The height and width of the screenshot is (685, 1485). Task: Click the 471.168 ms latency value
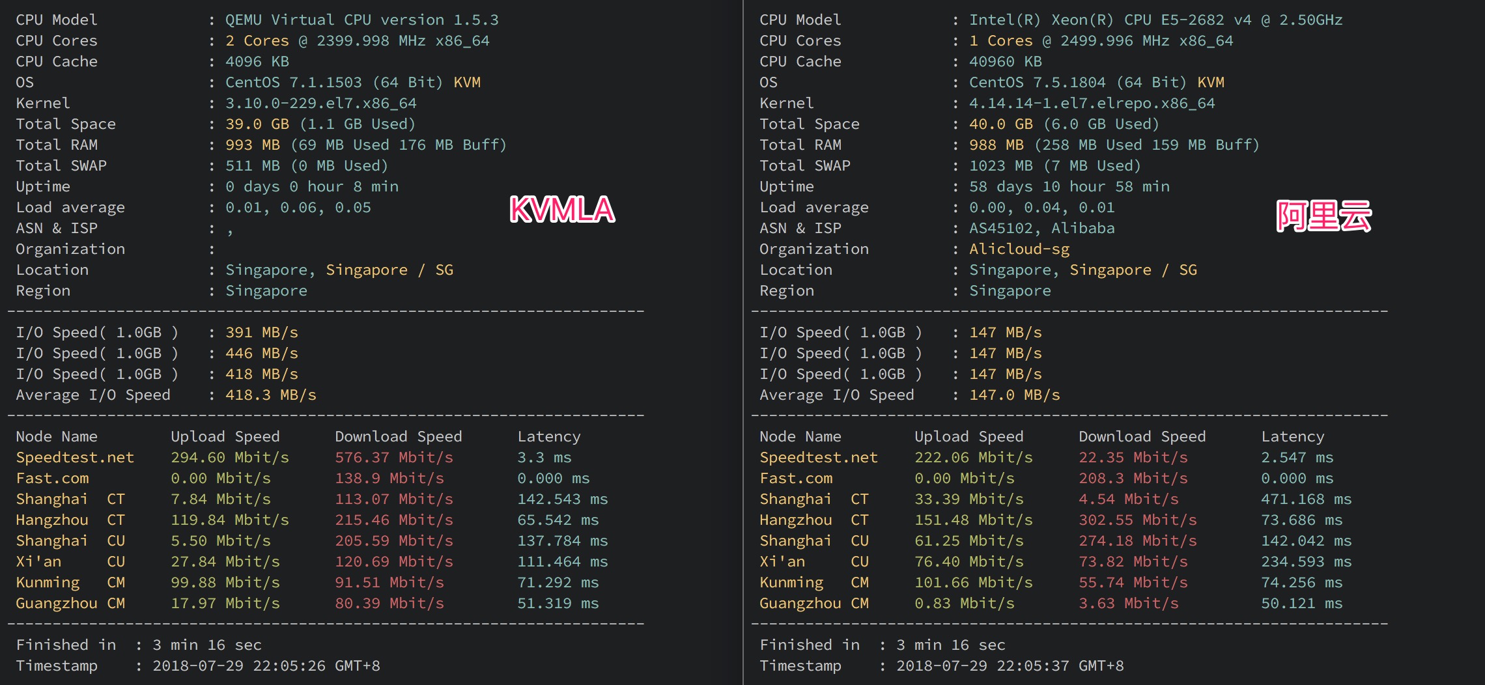click(x=1306, y=499)
